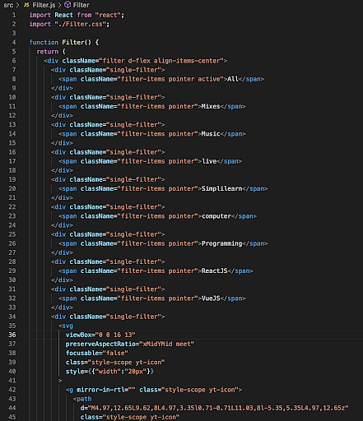The image size is (363, 421).
Task: Click the JS file icon in breadcrumb
Action: (26, 5)
